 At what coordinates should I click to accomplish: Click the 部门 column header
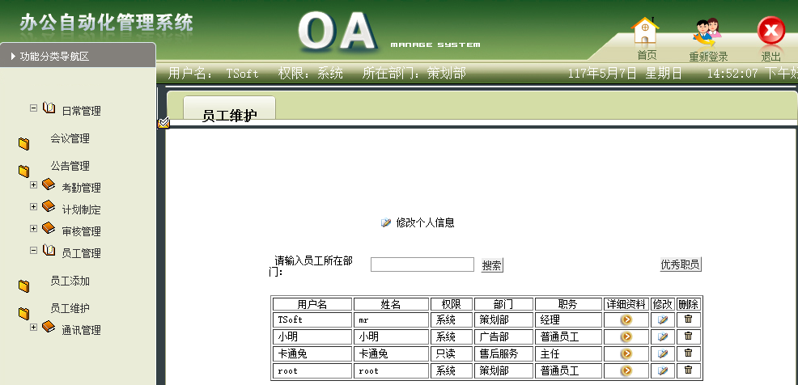[x=503, y=304]
